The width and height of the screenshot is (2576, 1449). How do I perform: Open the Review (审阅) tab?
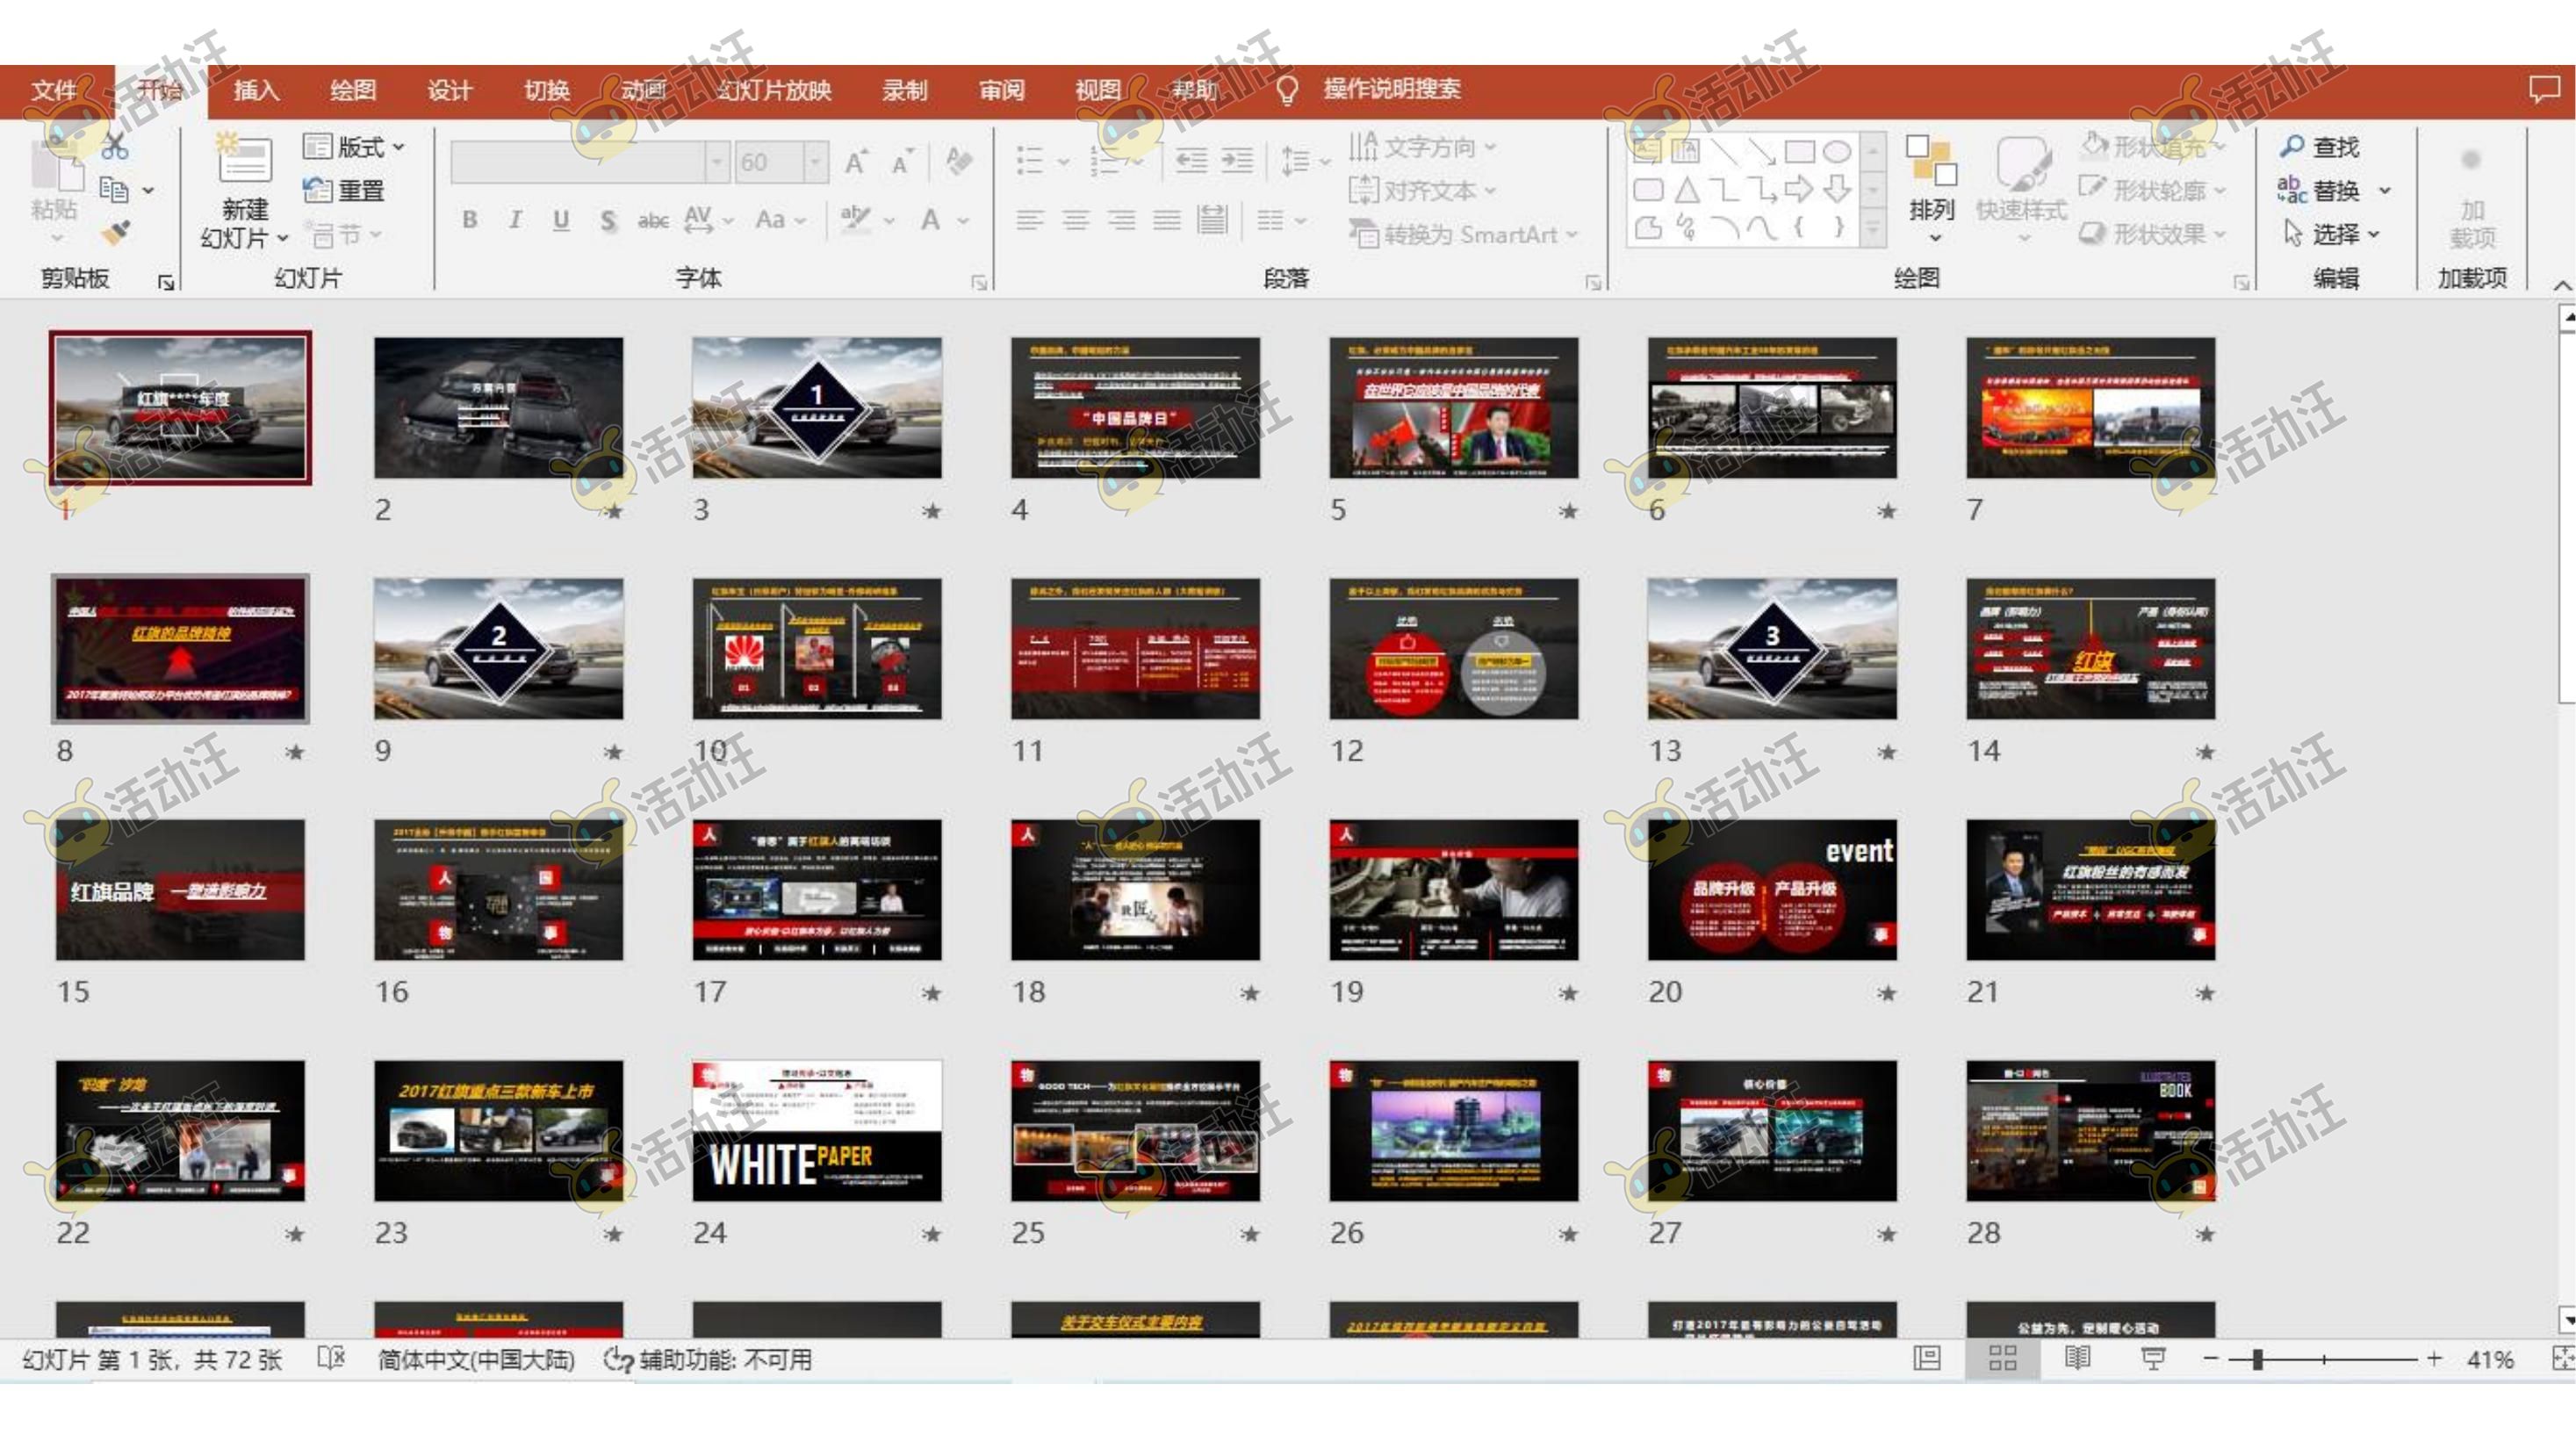click(x=1002, y=90)
